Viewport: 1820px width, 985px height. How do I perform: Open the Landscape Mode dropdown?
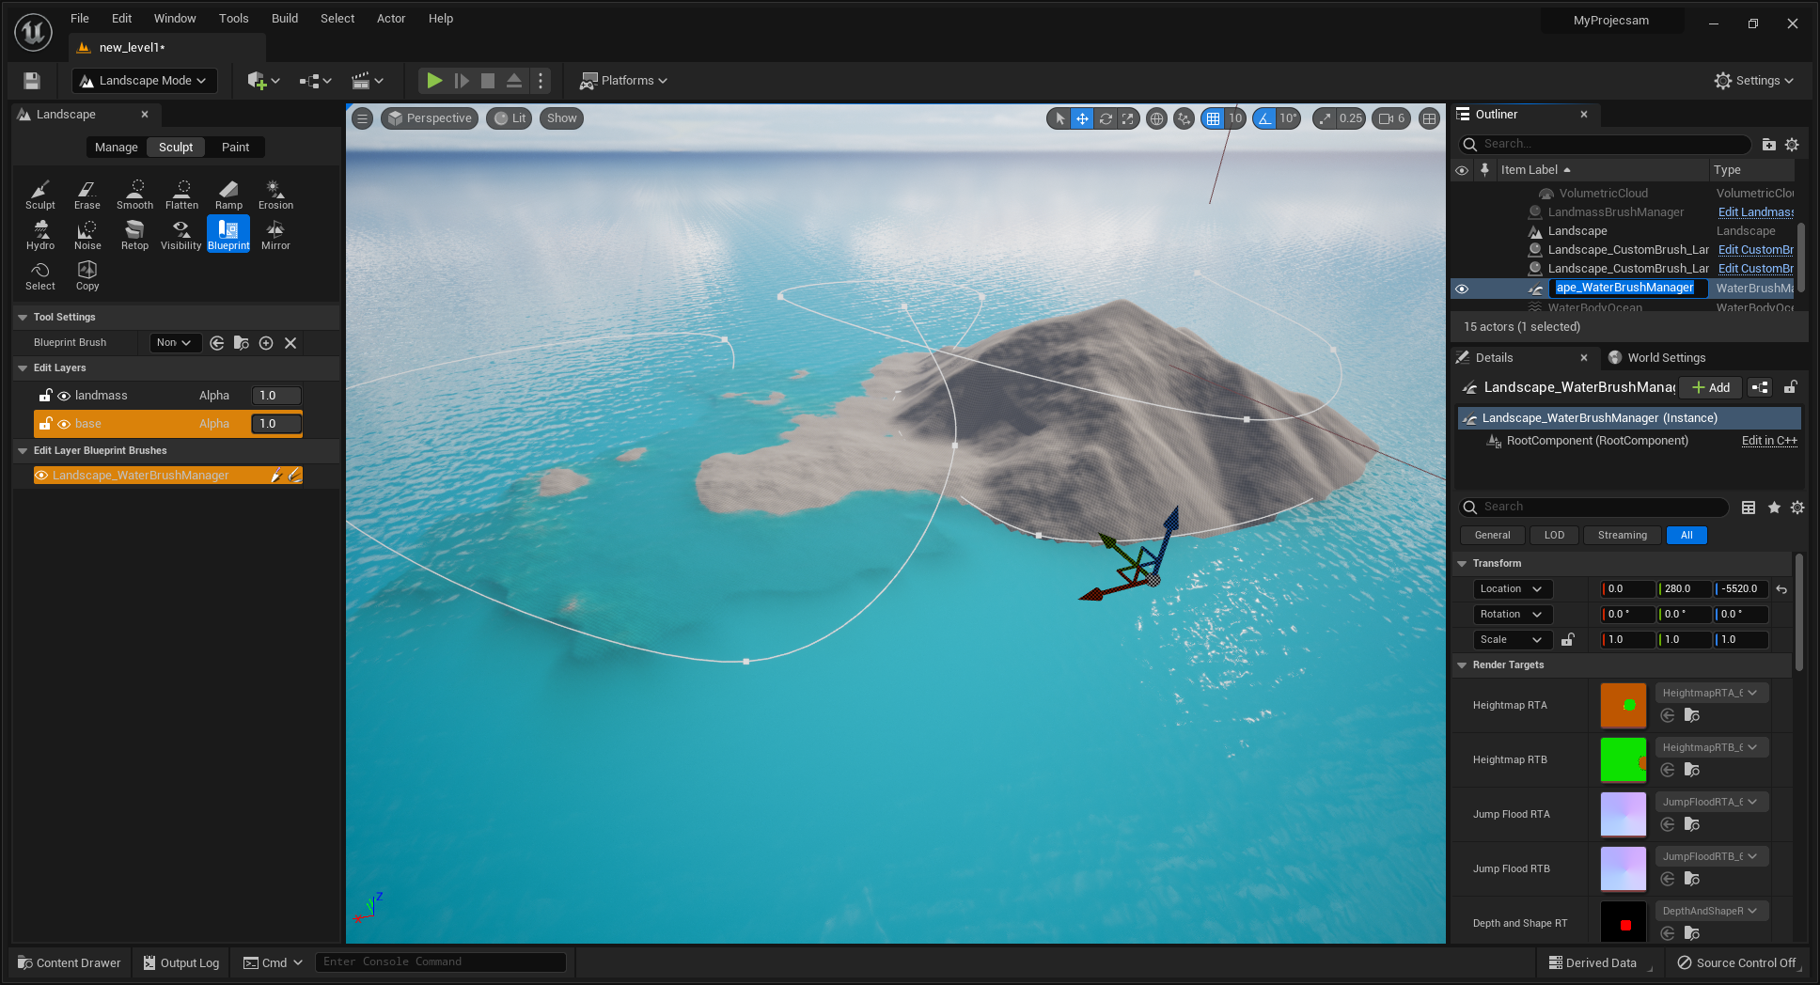(x=145, y=81)
